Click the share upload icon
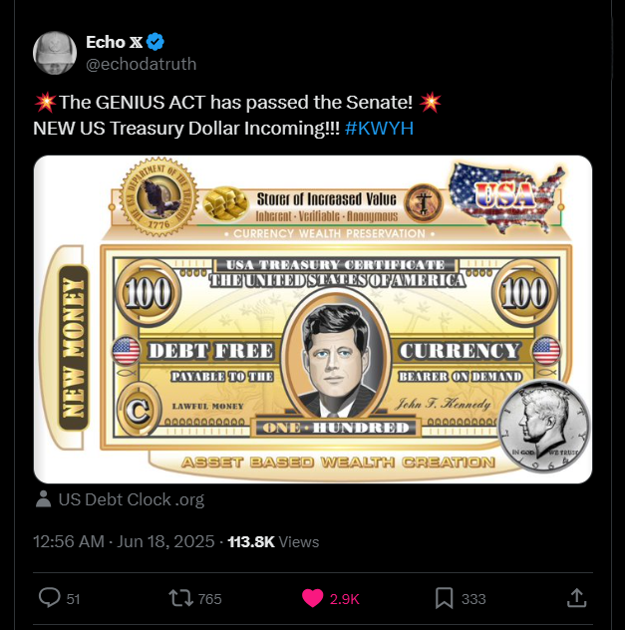Screen dimensions: 625x630 pyautogui.click(x=576, y=598)
